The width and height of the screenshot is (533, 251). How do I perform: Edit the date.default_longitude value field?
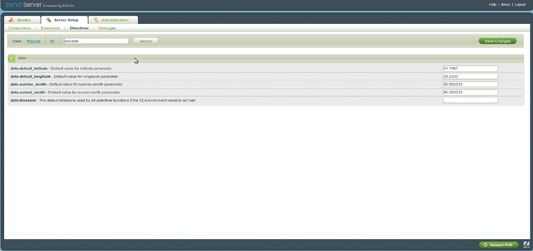pyautogui.click(x=471, y=76)
